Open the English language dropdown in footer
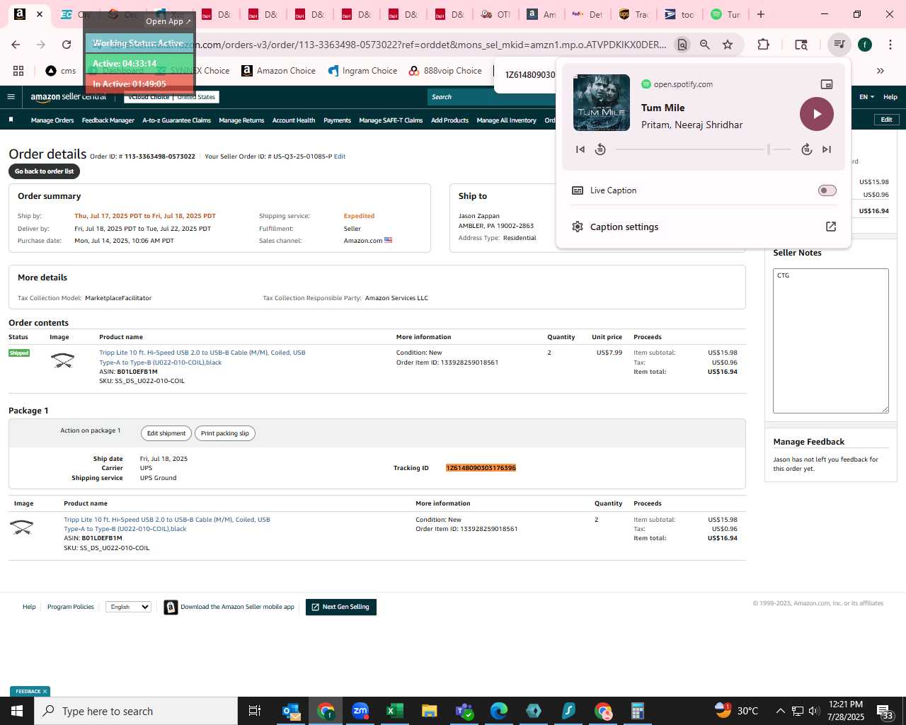 pyautogui.click(x=128, y=607)
